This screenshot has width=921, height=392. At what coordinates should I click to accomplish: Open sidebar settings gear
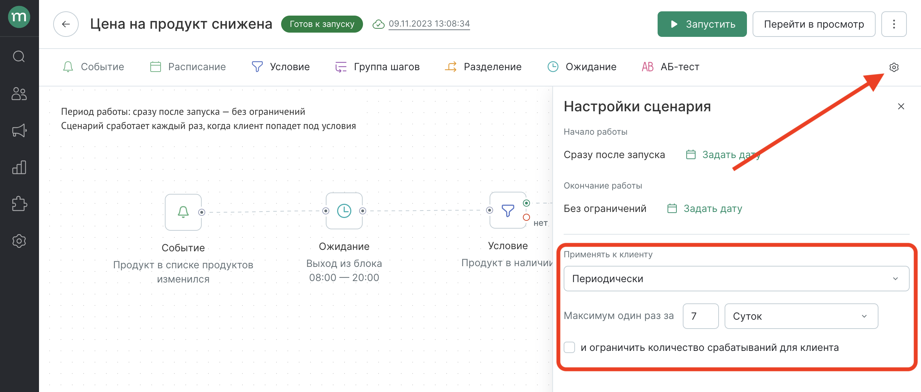(x=19, y=241)
